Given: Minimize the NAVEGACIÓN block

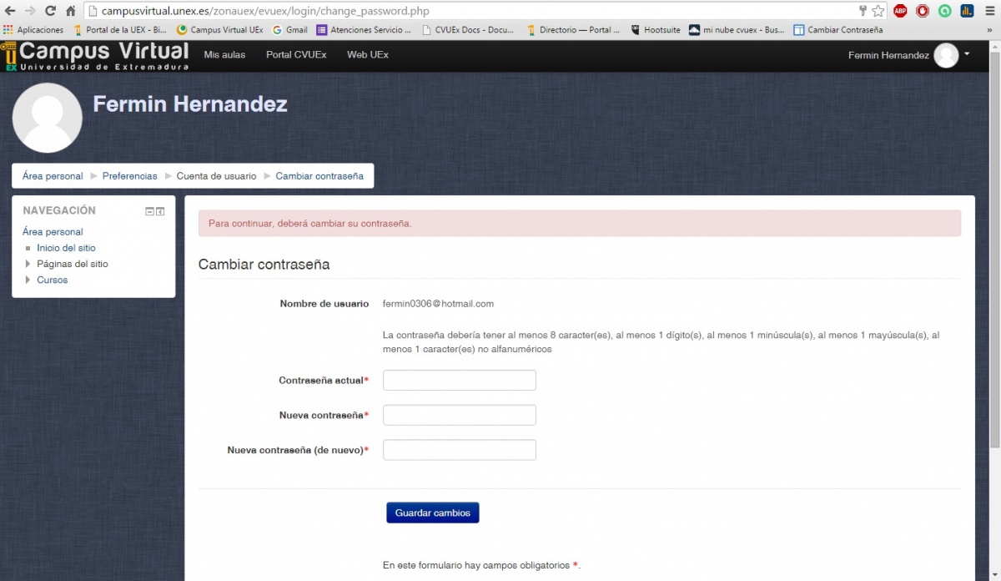Looking at the screenshot, I should pyautogui.click(x=150, y=211).
